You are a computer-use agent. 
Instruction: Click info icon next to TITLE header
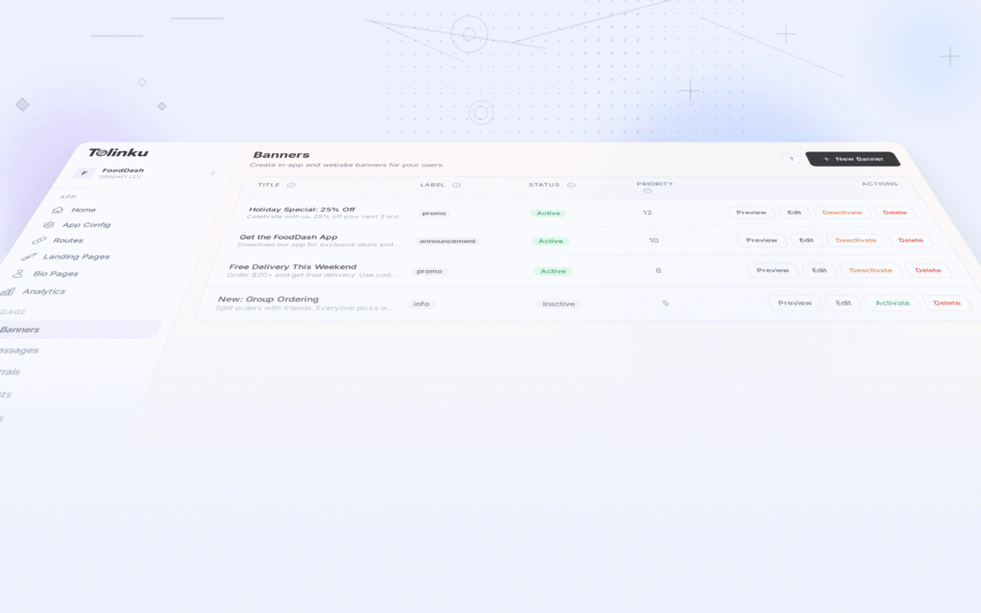291,185
